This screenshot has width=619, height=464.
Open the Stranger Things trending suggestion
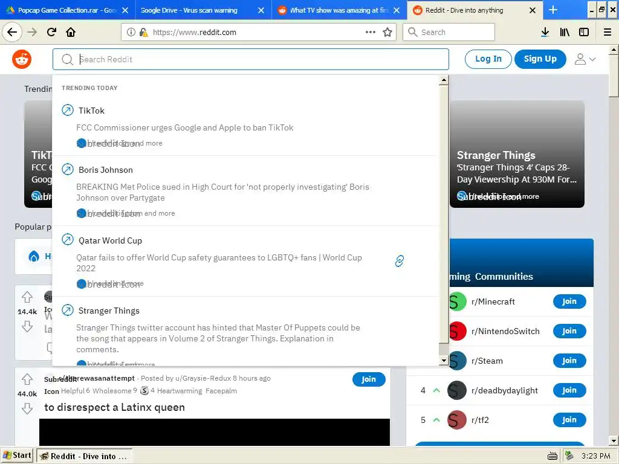(245, 332)
